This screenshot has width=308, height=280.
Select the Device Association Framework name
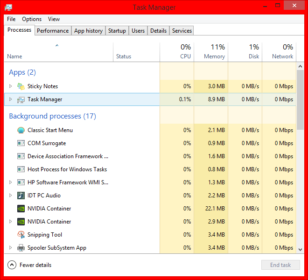[68, 156]
